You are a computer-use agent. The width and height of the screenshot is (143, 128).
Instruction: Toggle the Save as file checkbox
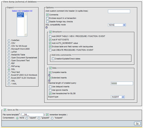(5, 110)
